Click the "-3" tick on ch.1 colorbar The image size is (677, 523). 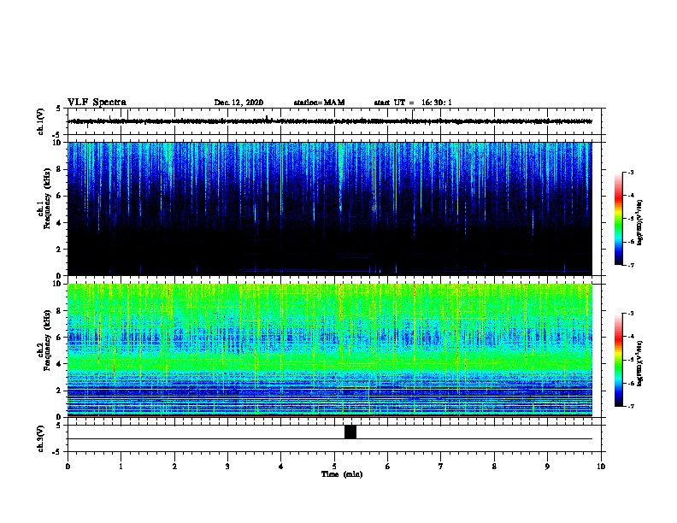pyautogui.click(x=631, y=172)
